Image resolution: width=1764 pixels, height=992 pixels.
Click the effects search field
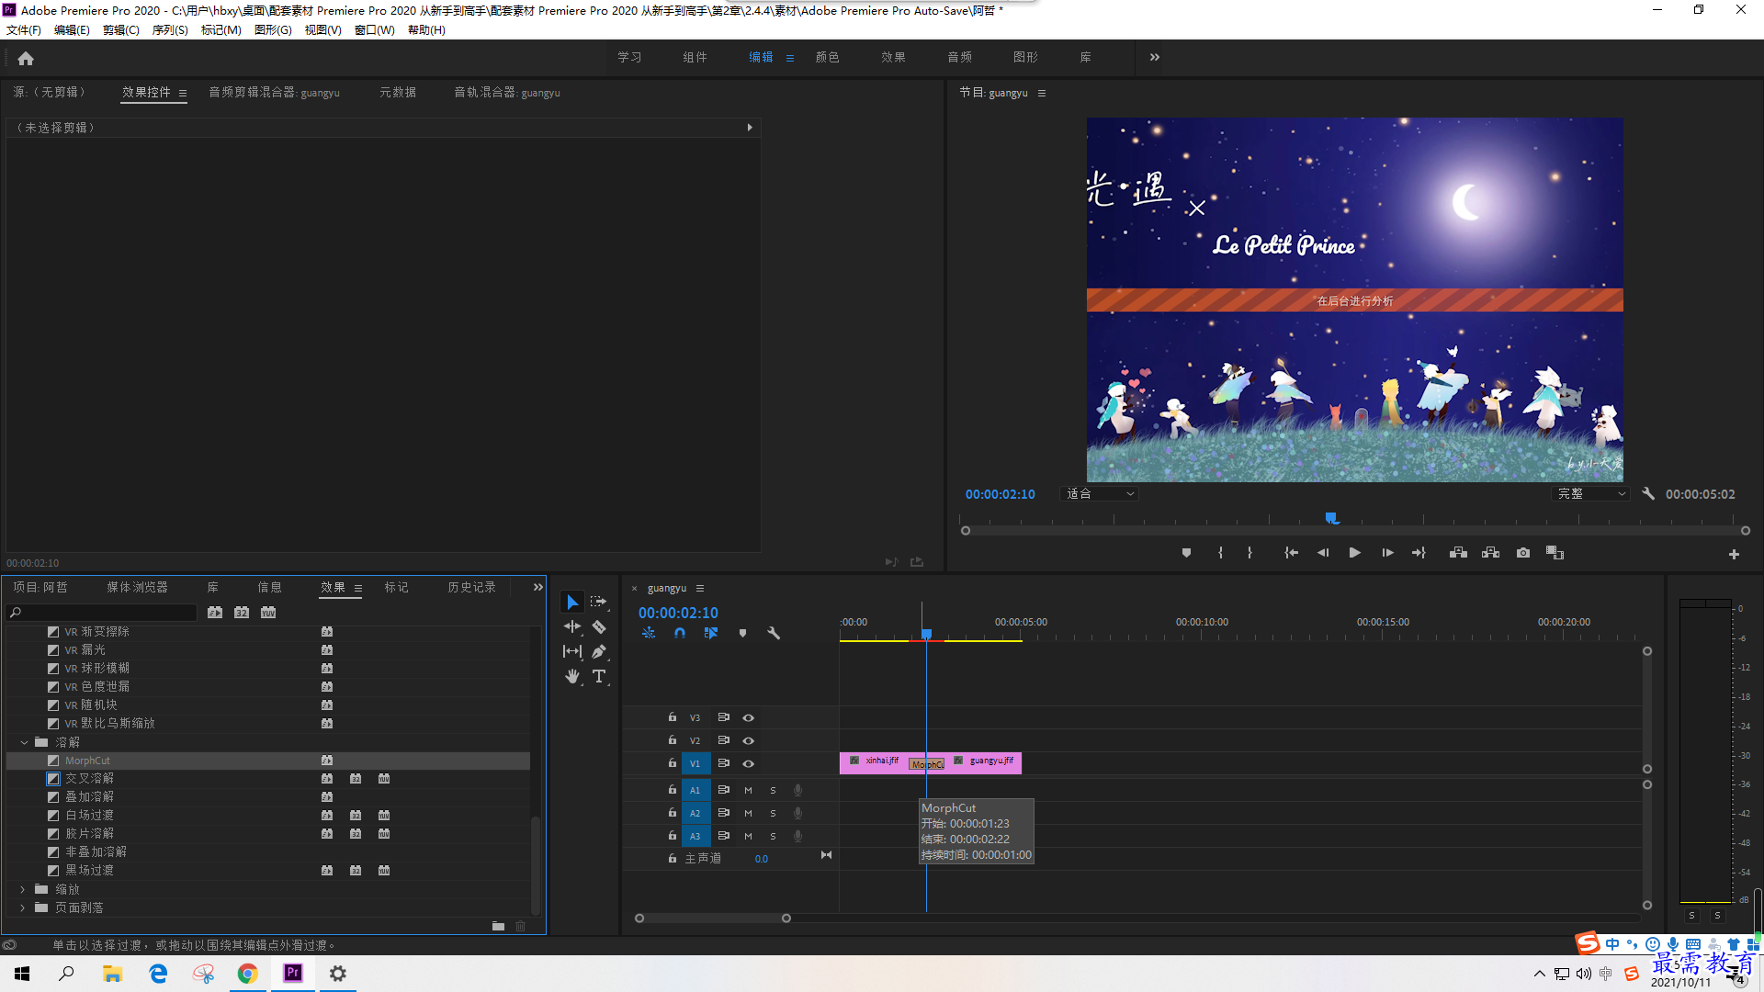(x=102, y=613)
